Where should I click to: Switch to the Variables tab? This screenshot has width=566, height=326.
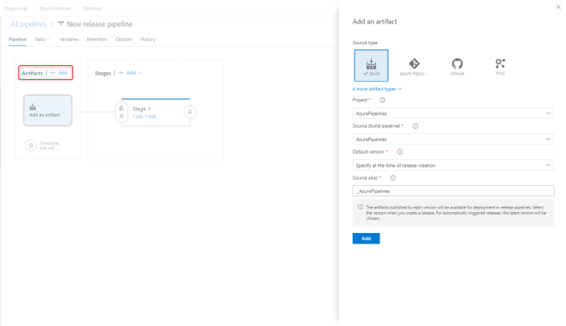69,39
